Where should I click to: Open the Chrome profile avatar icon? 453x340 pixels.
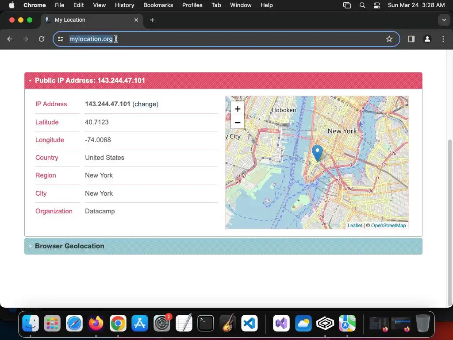(x=427, y=39)
